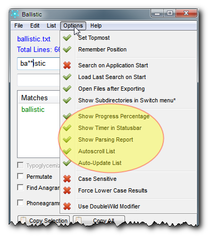208x236 pixels.
Task: Click the Copy Selection button
Action: 44,221
